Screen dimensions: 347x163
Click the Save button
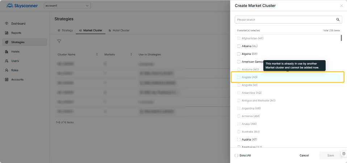pyautogui.click(x=330, y=155)
